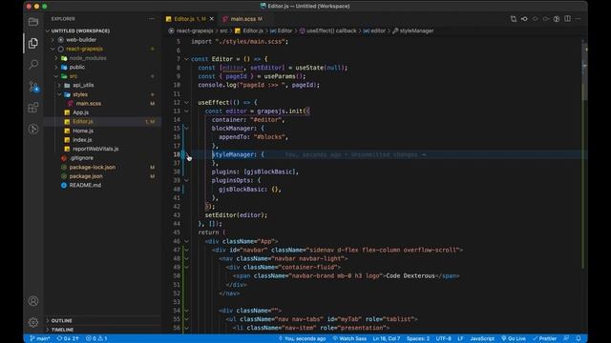
Task: Open Explorer views and more actions ellipsis
Action: click(151, 19)
